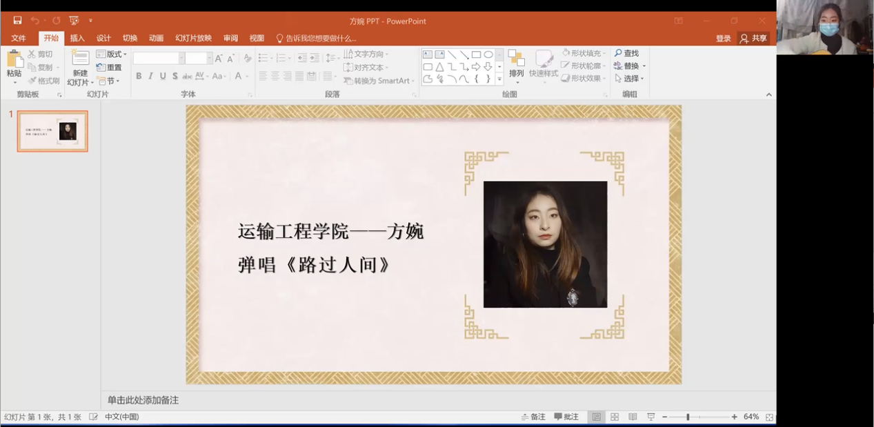Expand the 排列 arrange dropdown

coord(516,74)
